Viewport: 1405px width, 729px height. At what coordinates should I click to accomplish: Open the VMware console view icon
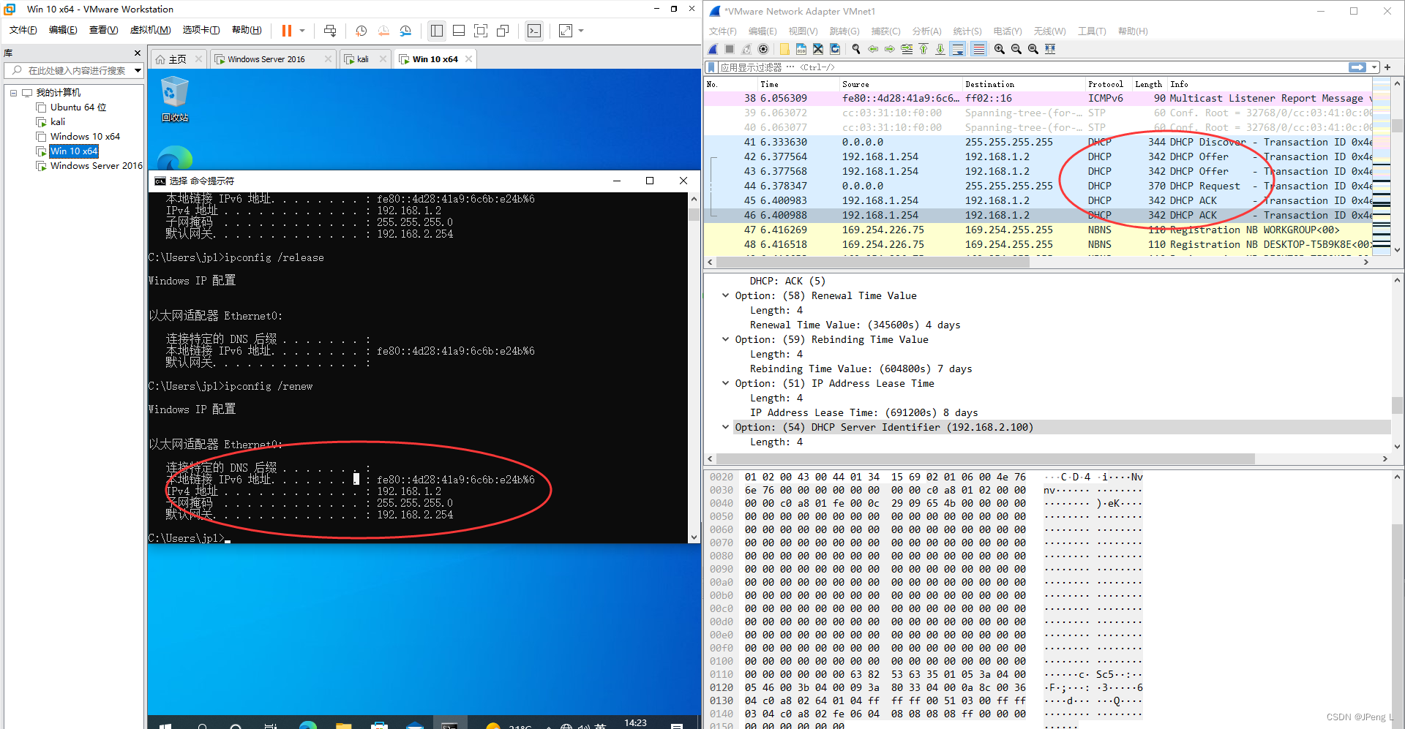[534, 31]
